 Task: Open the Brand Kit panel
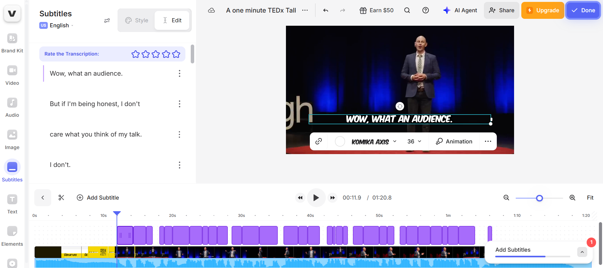pyautogui.click(x=12, y=43)
